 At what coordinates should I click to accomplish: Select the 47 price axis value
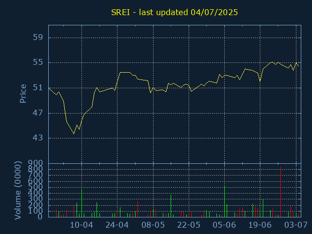[38, 113]
